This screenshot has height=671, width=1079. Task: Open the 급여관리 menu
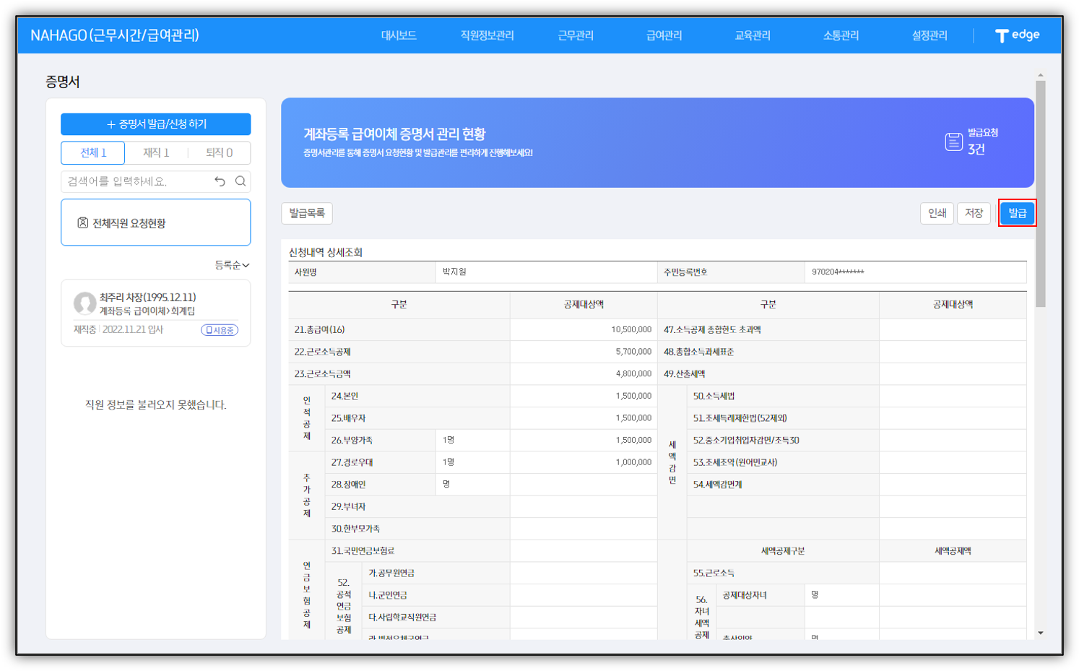click(664, 35)
